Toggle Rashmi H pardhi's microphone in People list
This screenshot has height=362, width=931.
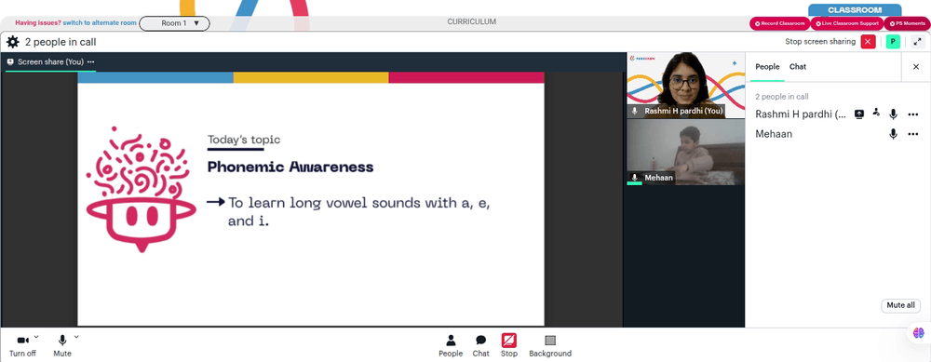[893, 114]
